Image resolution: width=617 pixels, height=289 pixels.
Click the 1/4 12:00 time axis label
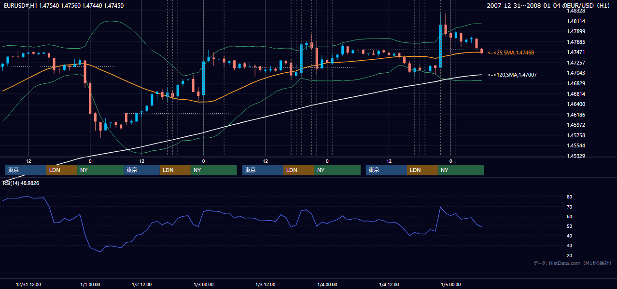click(389, 285)
